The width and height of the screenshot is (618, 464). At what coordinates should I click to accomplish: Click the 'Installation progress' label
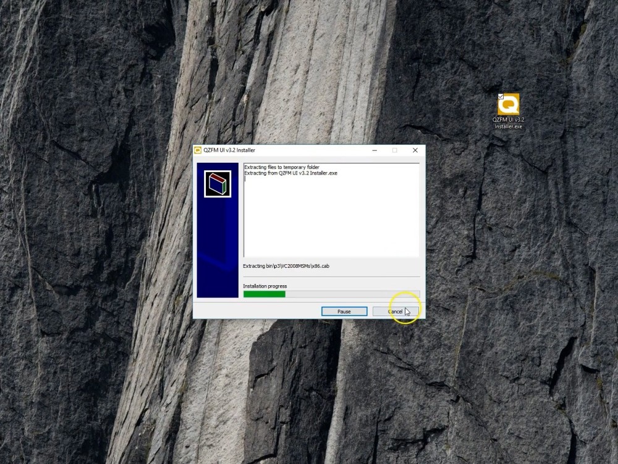[265, 286]
